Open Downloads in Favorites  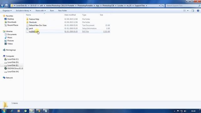coord(12,22)
